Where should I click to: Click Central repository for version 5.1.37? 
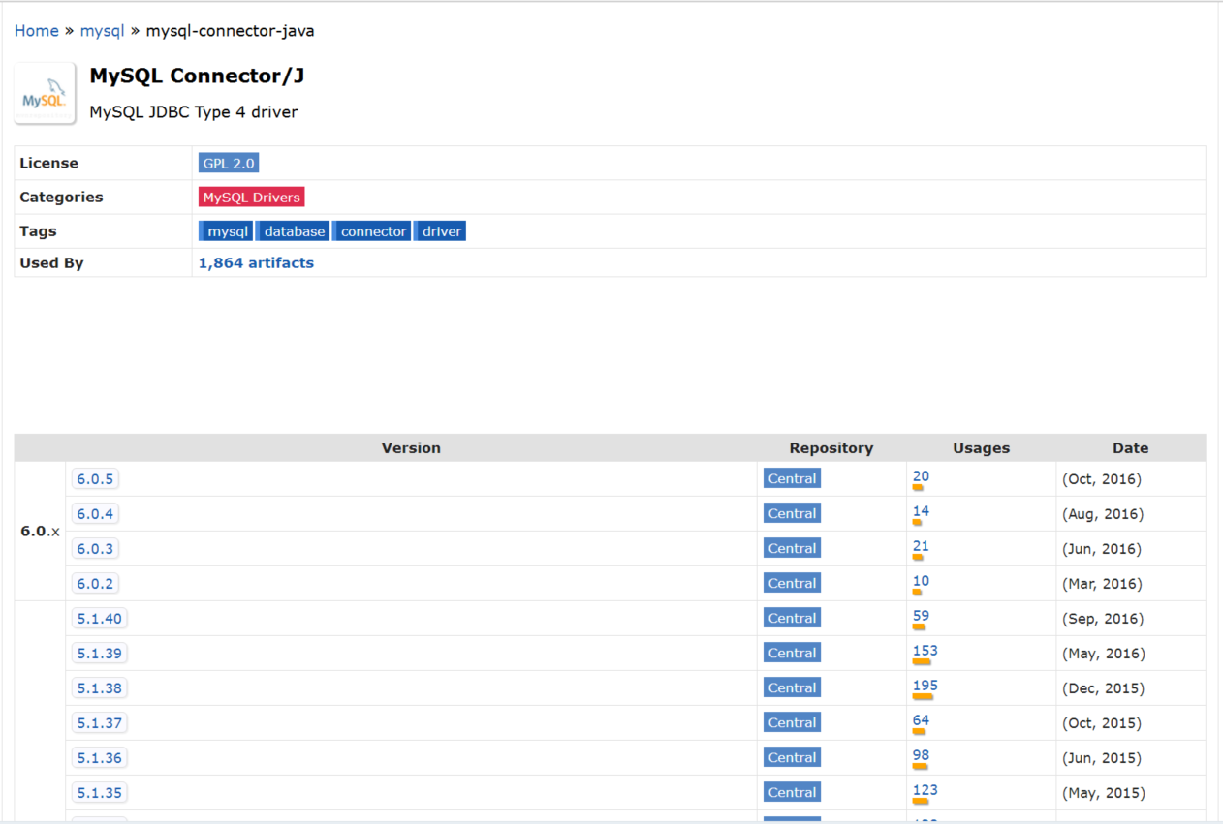point(792,723)
